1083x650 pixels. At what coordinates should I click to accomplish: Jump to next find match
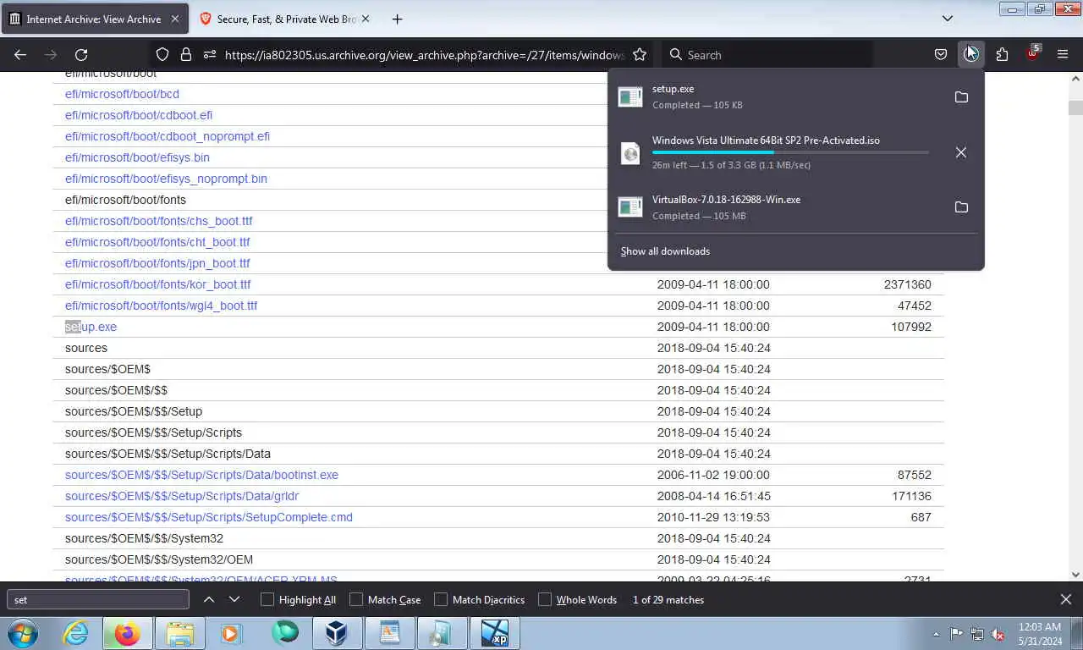point(234,599)
